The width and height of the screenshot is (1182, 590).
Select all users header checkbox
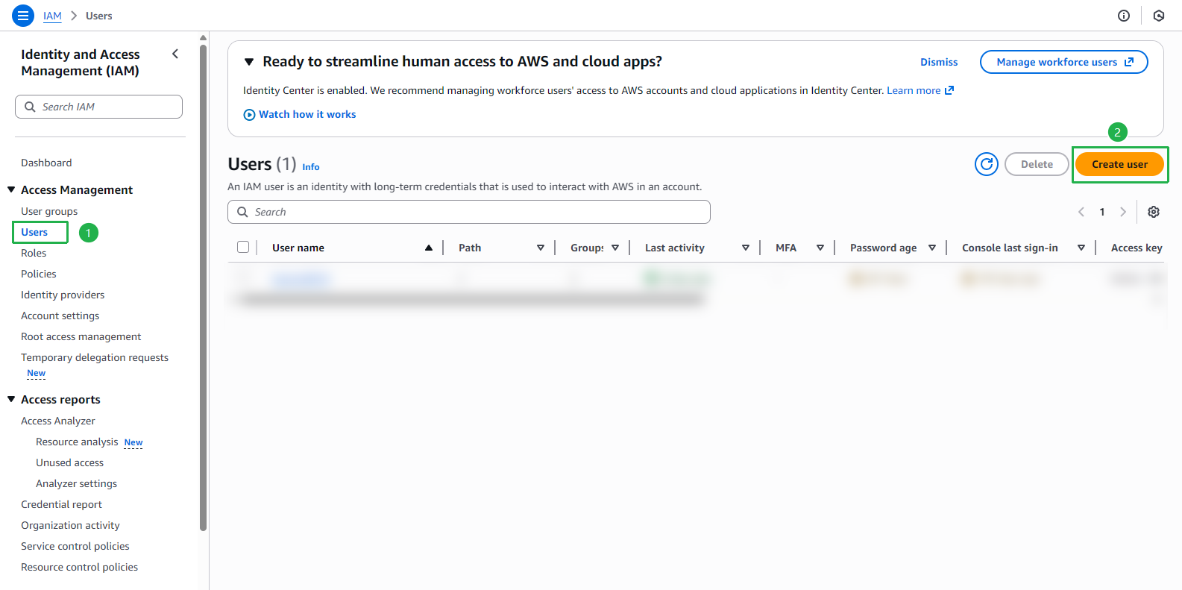pyautogui.click(x=243, y=247)
